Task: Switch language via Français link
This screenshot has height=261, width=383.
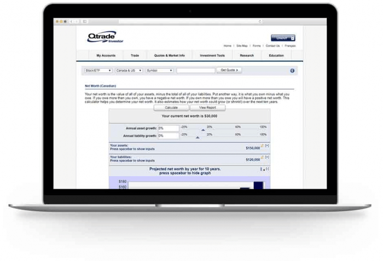Action: pos(290,46)
